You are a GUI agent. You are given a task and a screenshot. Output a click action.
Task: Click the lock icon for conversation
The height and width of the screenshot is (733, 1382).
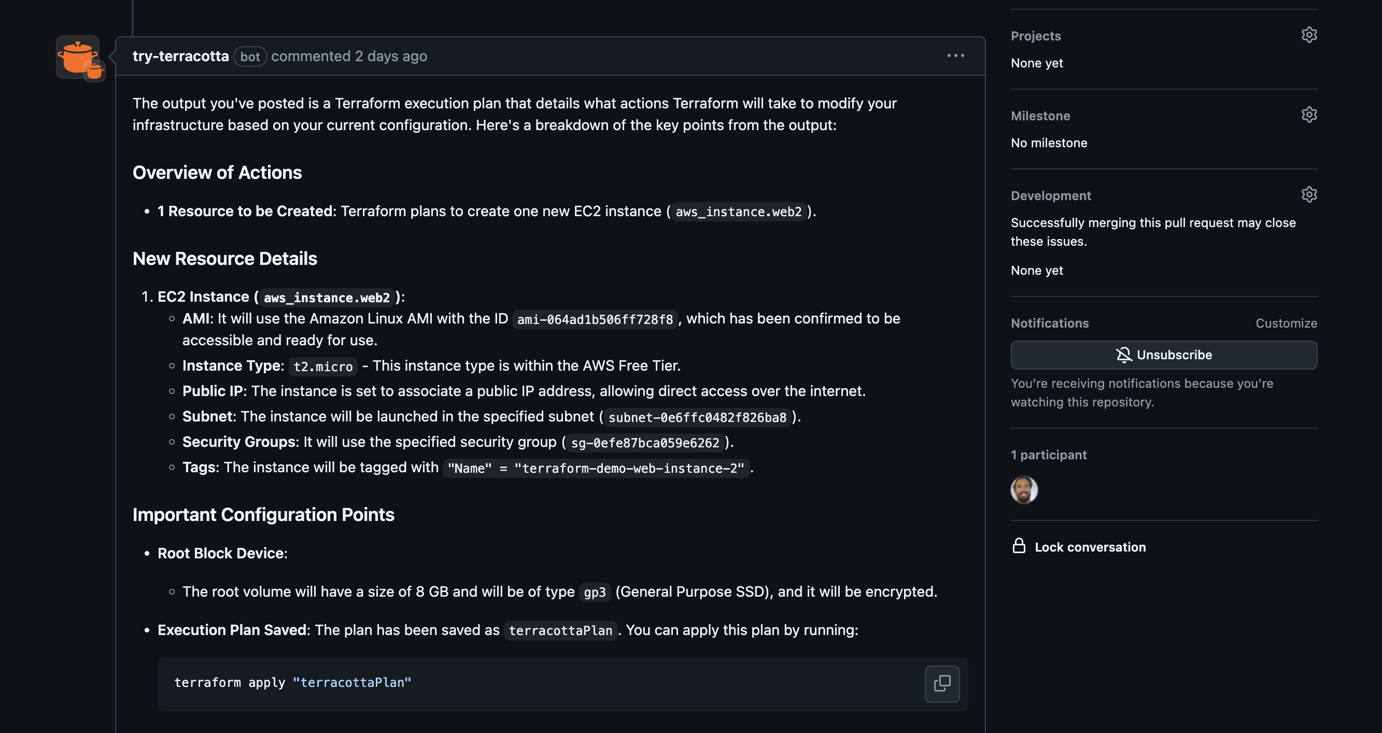point(1018,546)
